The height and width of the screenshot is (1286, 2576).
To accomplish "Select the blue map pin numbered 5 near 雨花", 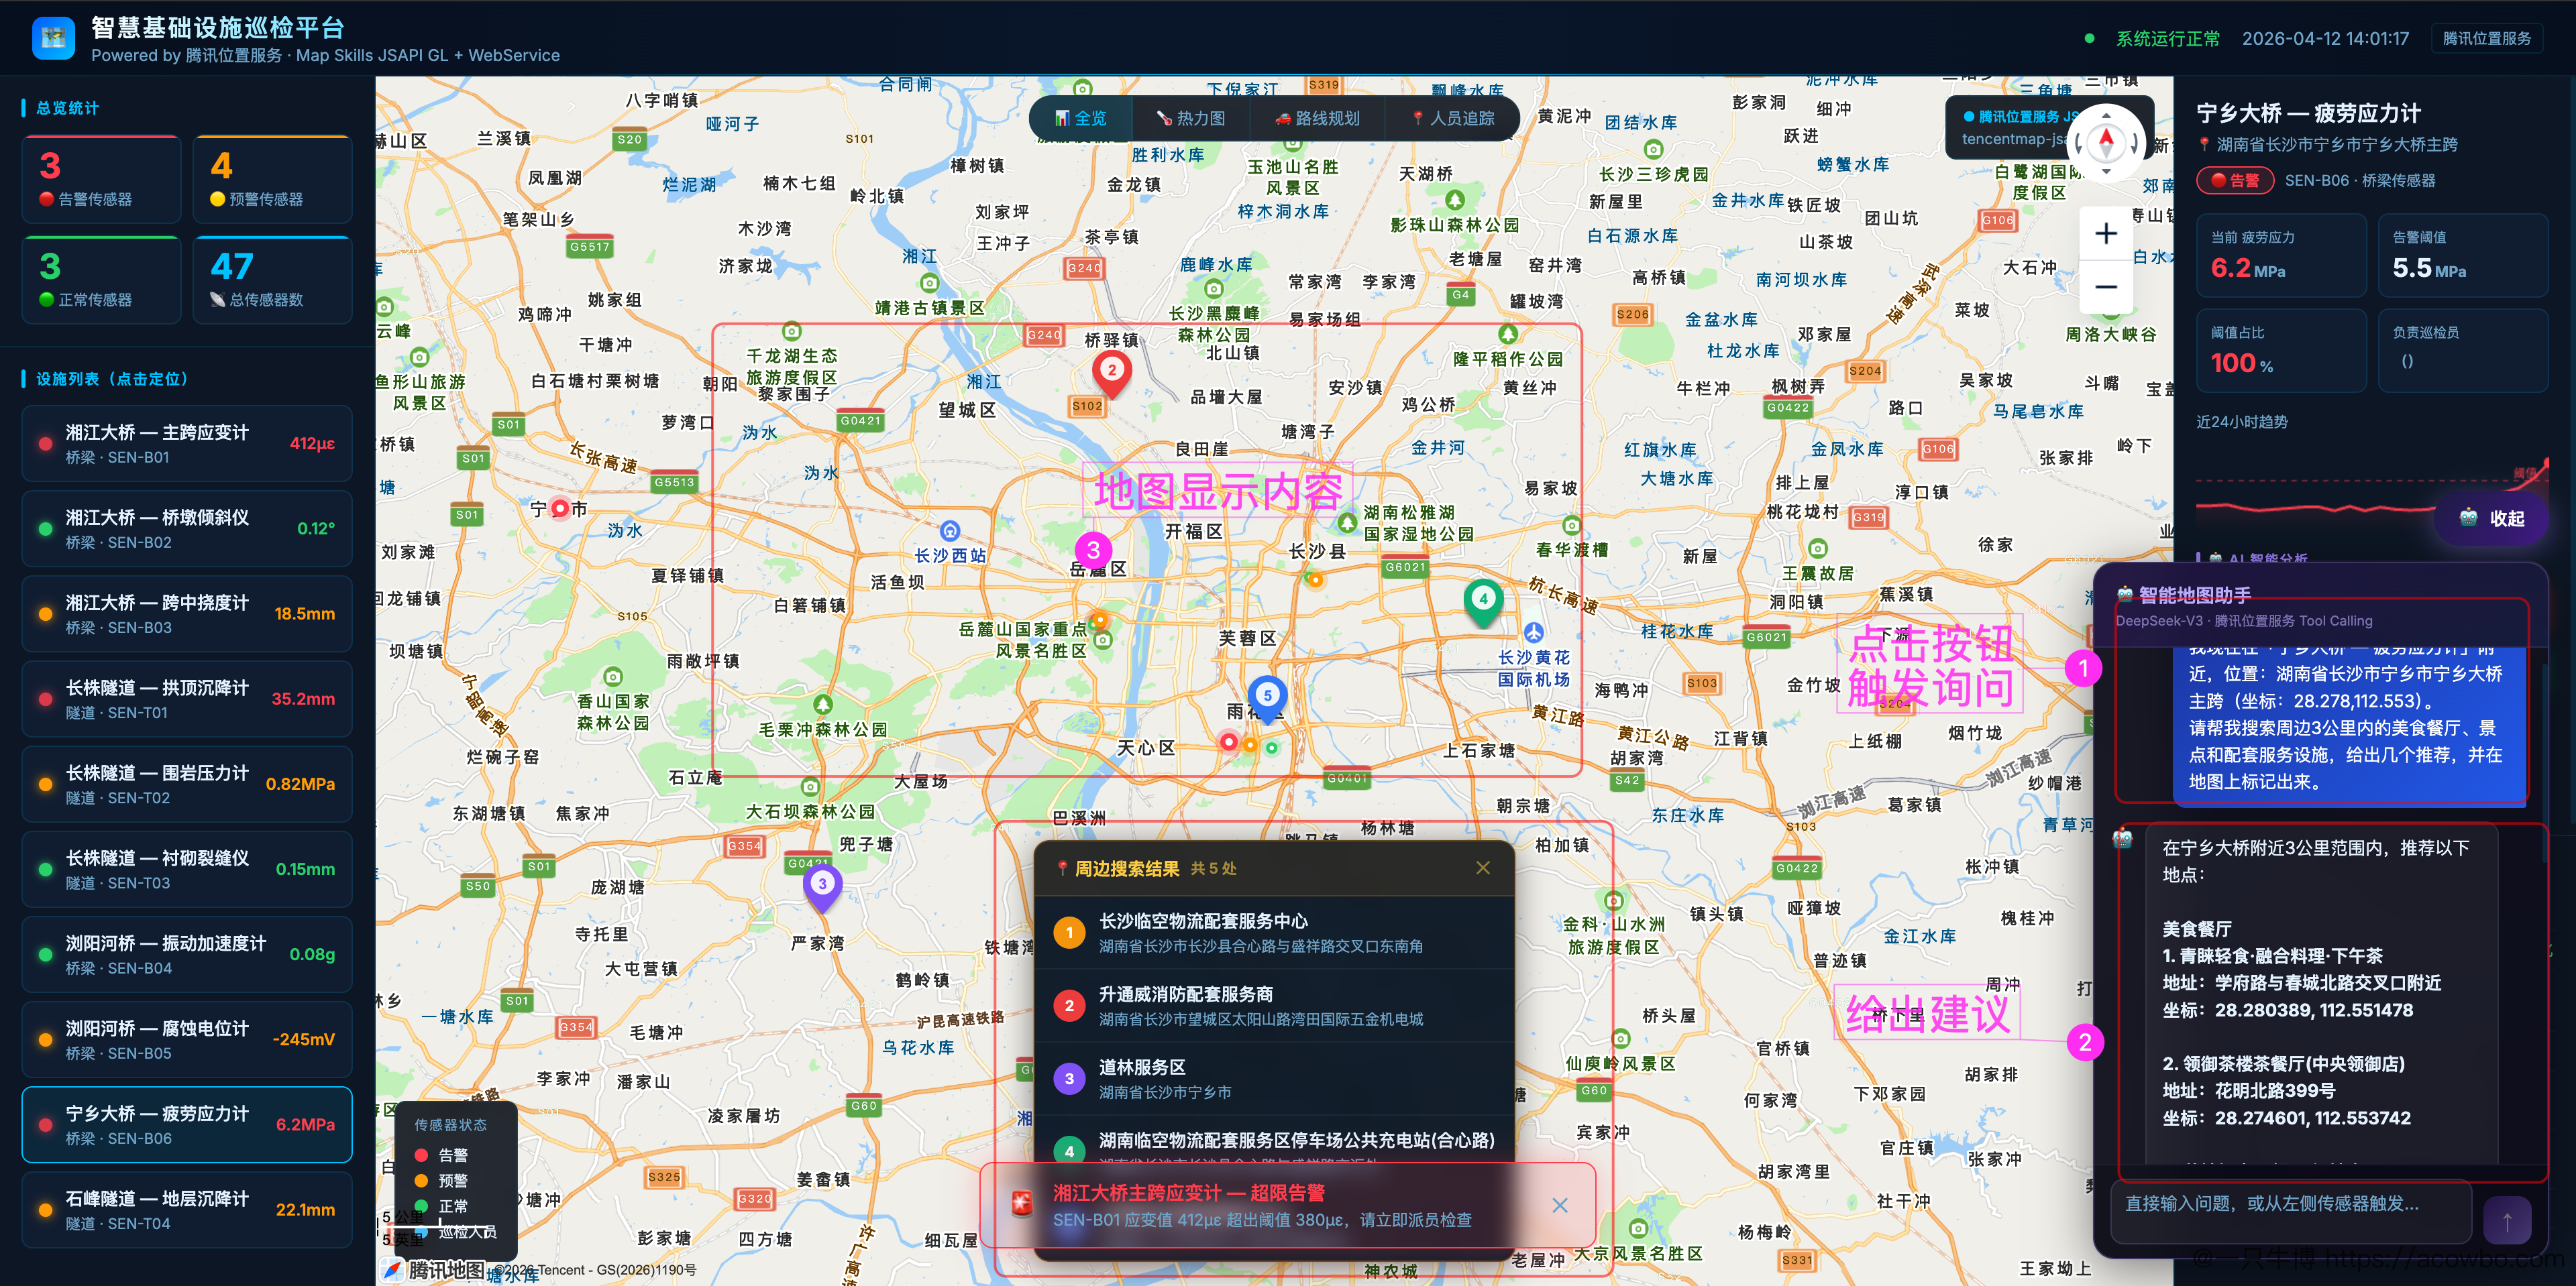I will click(x=1267, y=699).
